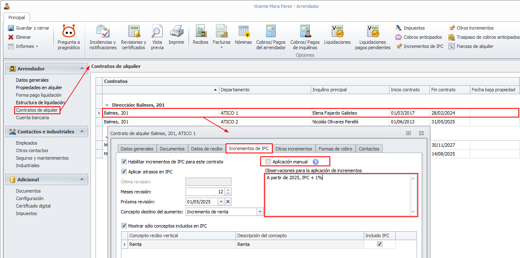
Task: Uncheck Aplicar atrasos en IPC
Action: (124, 171)
